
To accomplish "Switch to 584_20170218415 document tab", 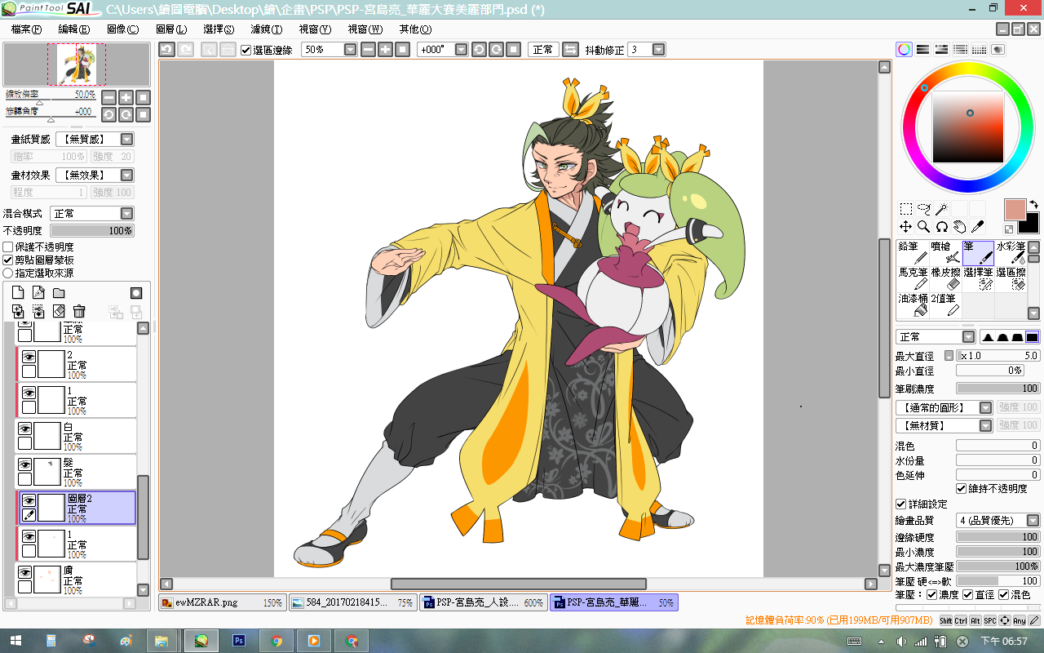I will tap(353, 602).
